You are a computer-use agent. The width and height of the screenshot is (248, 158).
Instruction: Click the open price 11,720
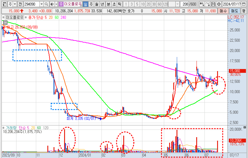coord(175,11)
